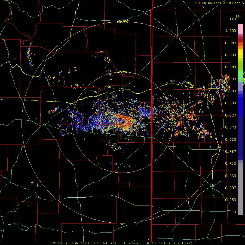Select the 0.680 scale value
This screenshot has height=245, width=245.
pyautogui.click(x=231, y=103)
